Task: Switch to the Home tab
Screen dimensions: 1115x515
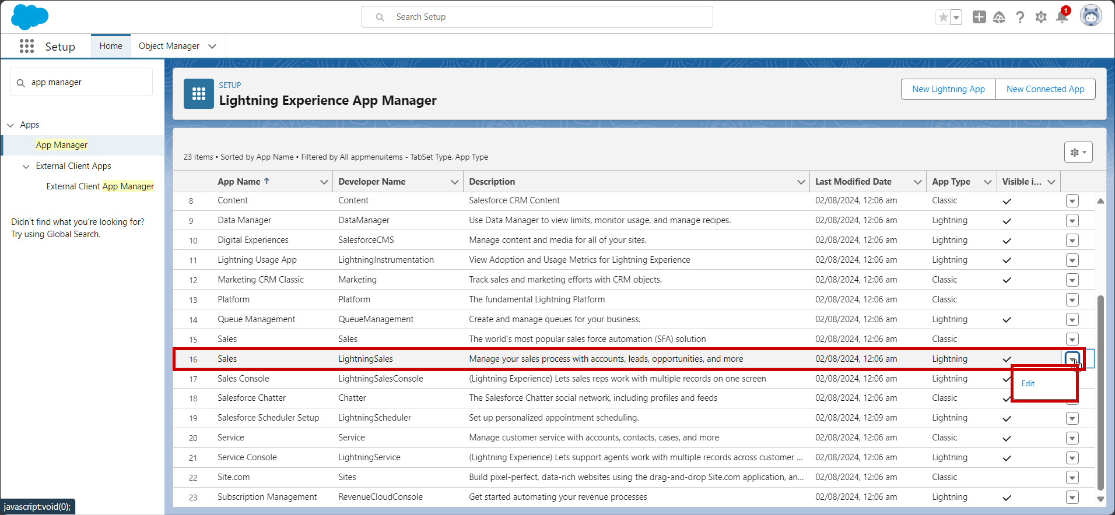Action: pos(111,46)
